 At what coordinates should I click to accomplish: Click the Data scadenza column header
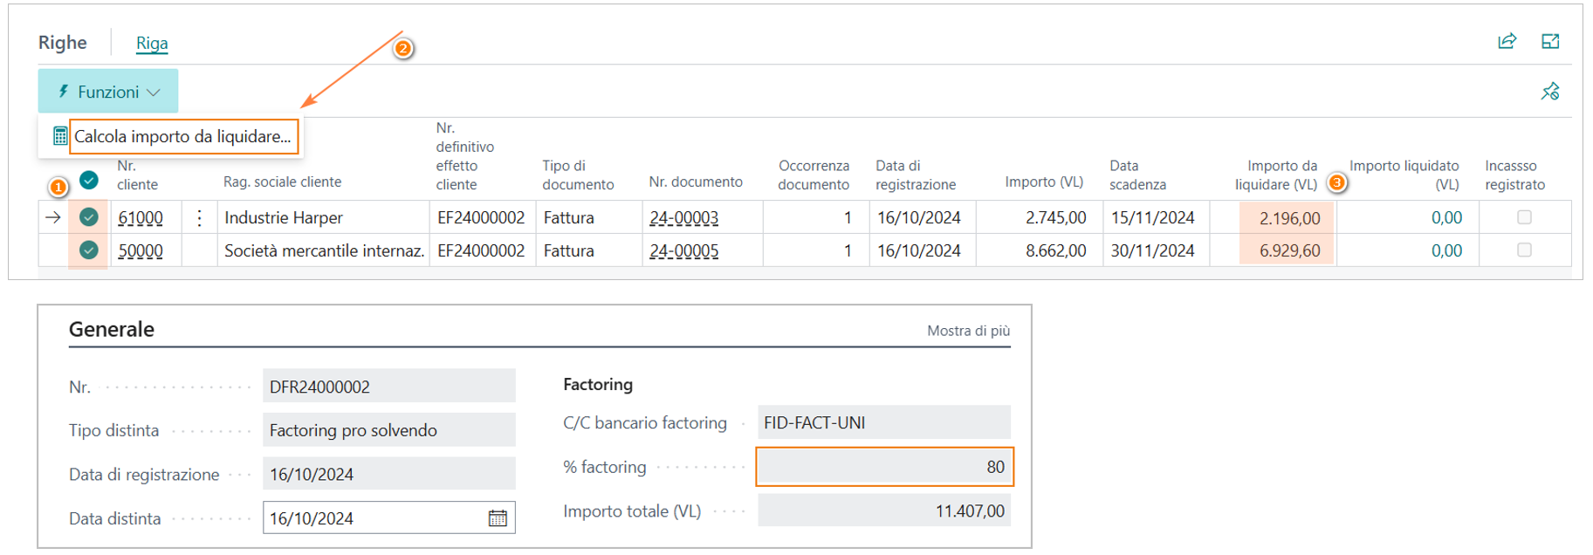coord(1137,175)
